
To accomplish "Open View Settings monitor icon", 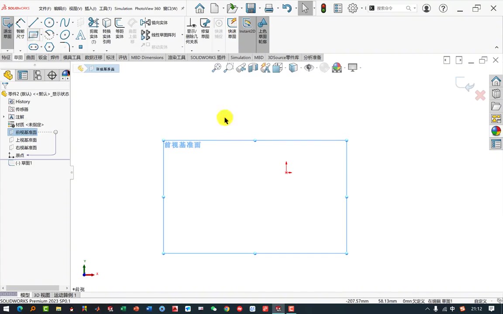I will coord(352,68).
